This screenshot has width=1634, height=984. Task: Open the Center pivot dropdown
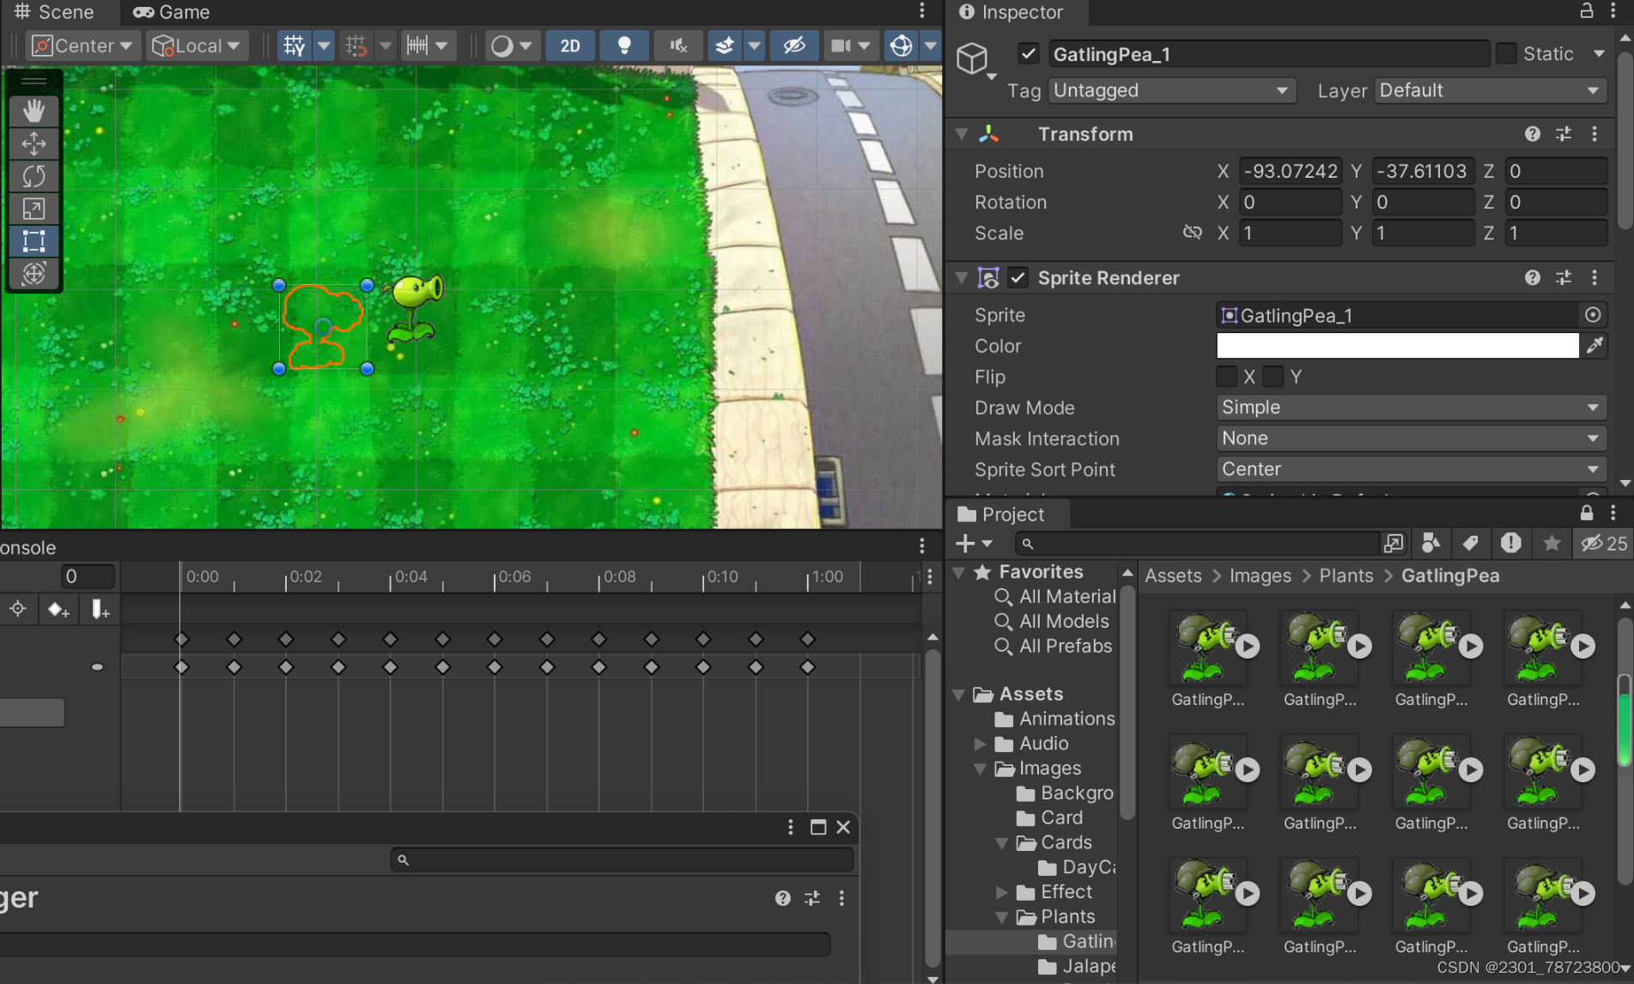[82, 46]
